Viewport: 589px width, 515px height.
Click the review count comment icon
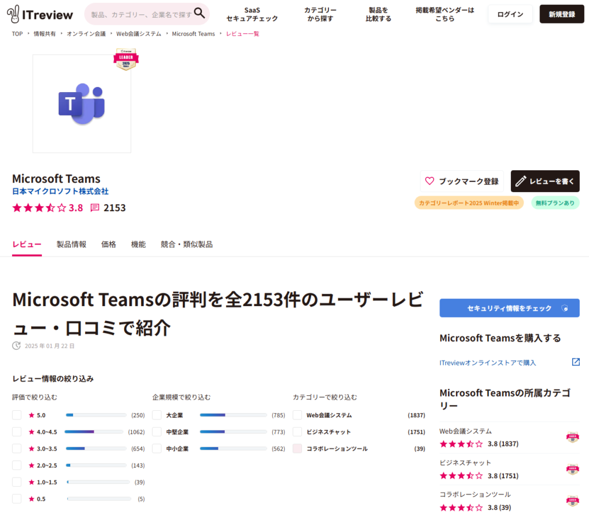coord(95,208)
